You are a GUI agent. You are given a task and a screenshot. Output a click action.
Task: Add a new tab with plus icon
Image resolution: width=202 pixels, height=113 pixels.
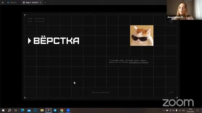pos(45,3)
